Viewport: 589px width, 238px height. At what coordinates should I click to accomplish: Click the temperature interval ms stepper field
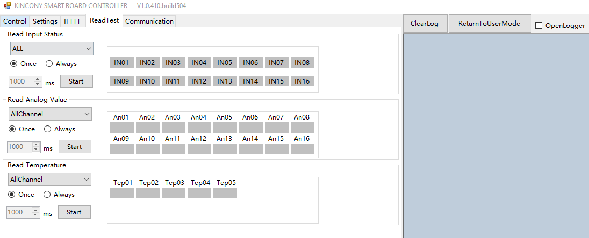tap(19, 212)
